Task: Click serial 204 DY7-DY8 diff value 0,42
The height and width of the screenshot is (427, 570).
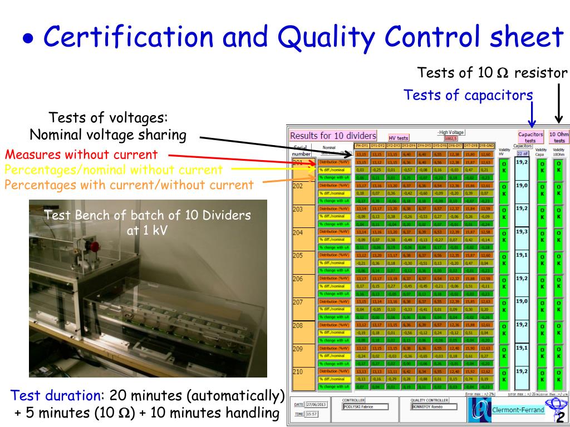Action: 471,240
